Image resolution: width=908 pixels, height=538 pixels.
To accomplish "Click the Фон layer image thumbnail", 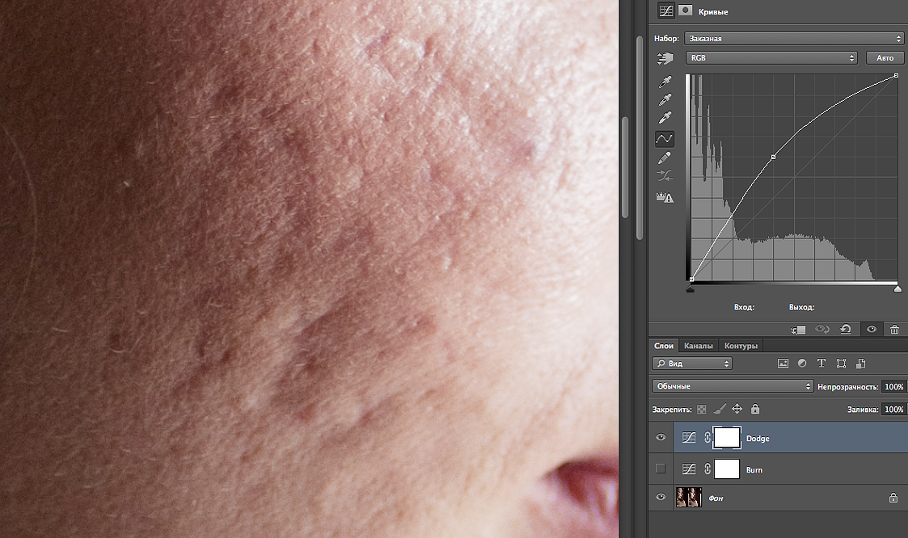I will coord(689,498).
